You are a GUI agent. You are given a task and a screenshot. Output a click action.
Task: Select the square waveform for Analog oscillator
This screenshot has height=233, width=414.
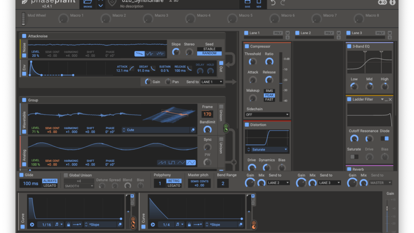coord(171,162)
